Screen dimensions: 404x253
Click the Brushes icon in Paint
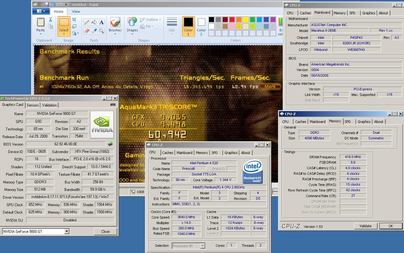[x=115, y=22]
